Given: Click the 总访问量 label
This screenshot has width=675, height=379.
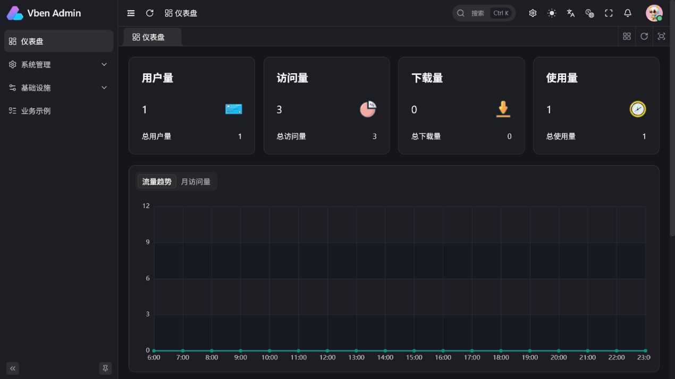Looking at the screenshot, I should (x=291, y=136).
